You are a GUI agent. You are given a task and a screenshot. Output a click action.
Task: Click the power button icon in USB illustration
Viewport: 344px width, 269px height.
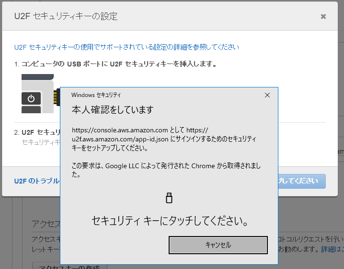(x=31, y=98)
